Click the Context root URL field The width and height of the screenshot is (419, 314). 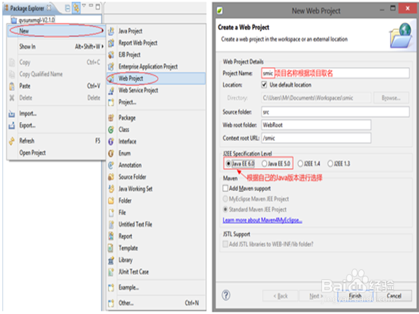[316, 138]
